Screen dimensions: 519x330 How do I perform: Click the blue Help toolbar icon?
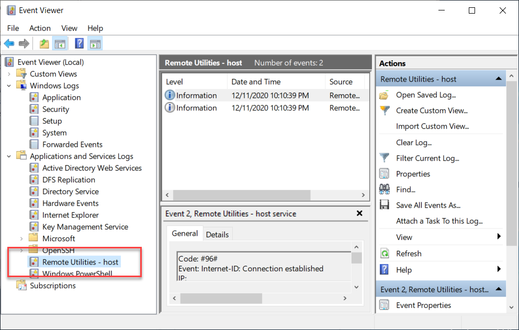80,44
